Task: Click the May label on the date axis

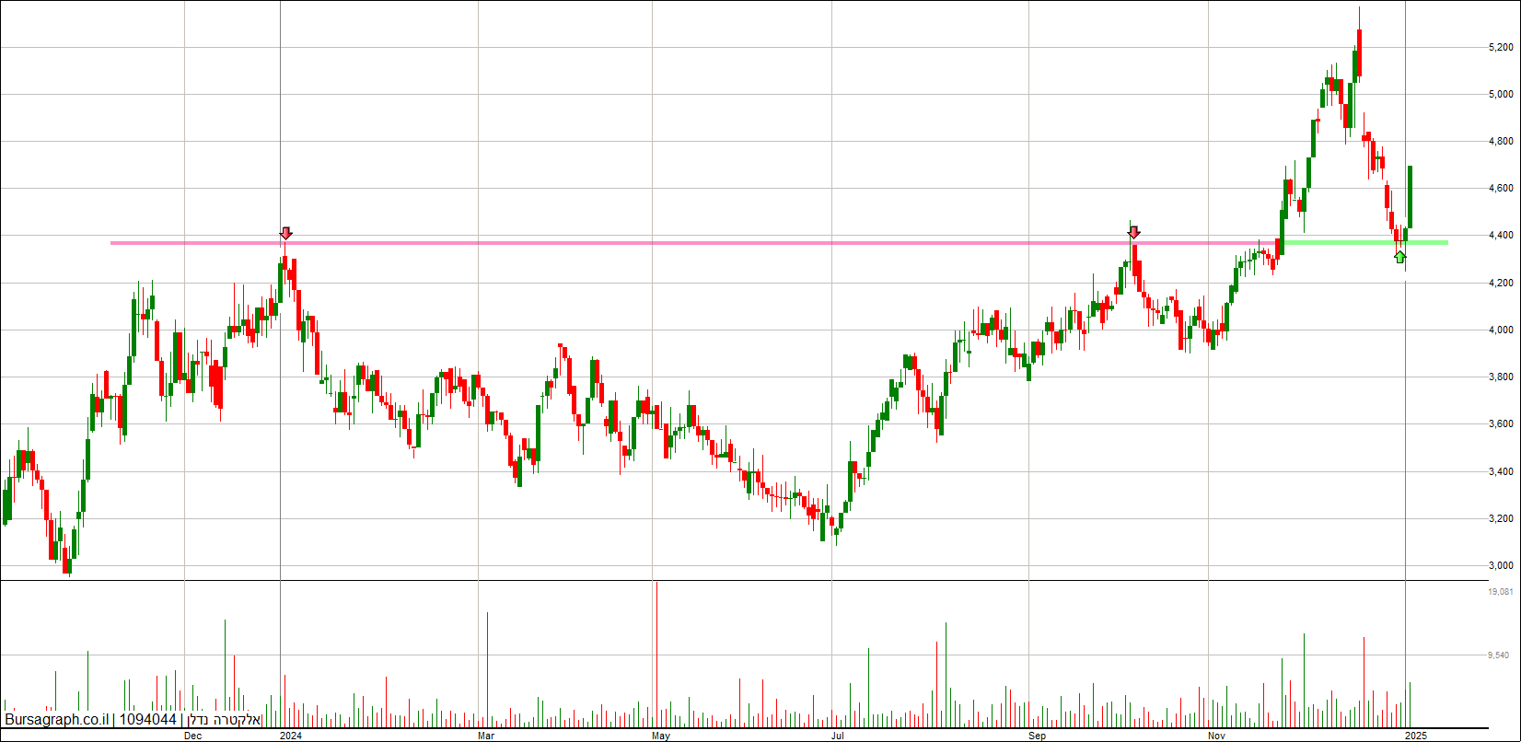Action: [x=661, y=736]
